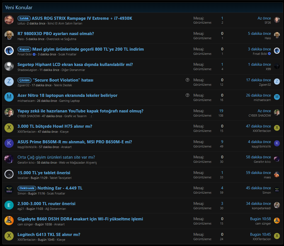The image size is (284, 246).
Task: Open kaygilibirkisilik large K avatar
Action: 9,143
